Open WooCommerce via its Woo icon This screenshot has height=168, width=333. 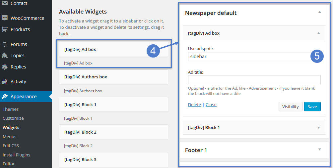(x=5, y=18)
